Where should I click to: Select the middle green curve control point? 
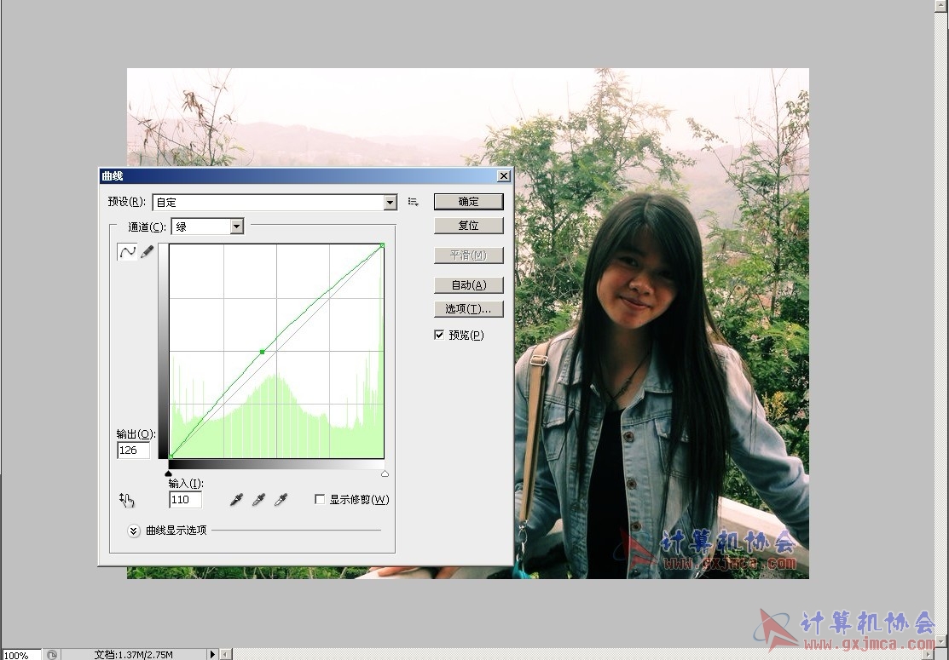pyautogui.click(x=262, y=352)
